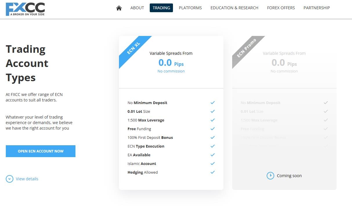Click the Coming soon label

click(289, 176)
